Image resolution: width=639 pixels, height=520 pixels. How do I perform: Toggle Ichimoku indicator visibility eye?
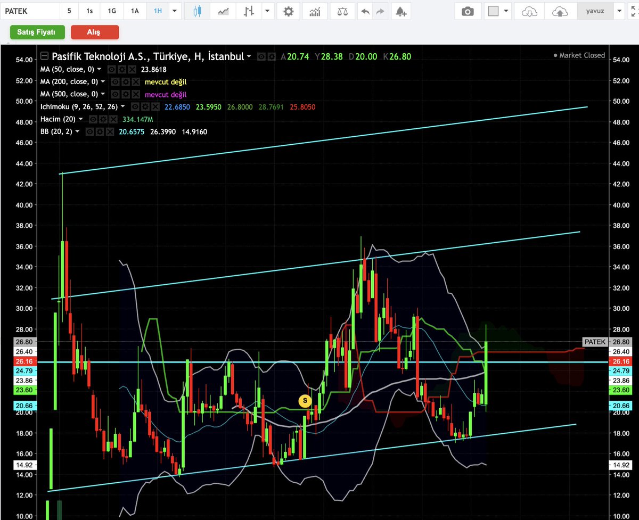click(x=135, y=107)
